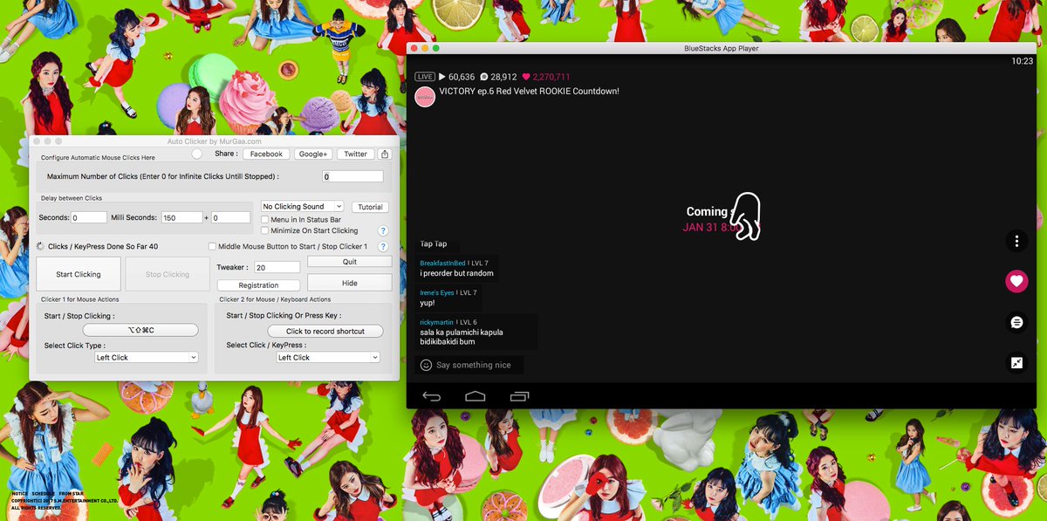Share via Google+ button
This screenshot has width=1047, height=521.
tap(312, 154)
